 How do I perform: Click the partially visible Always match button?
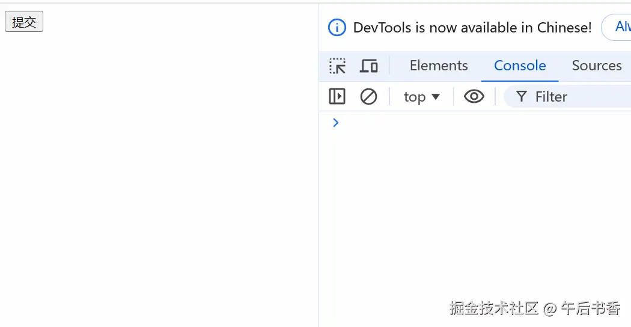point(618,28)
